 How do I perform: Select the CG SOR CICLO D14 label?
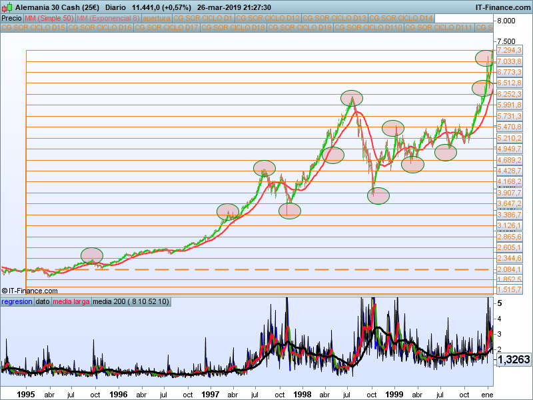click(x=401, y=18)
